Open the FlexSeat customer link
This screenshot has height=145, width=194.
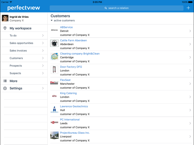pos(65,80)
